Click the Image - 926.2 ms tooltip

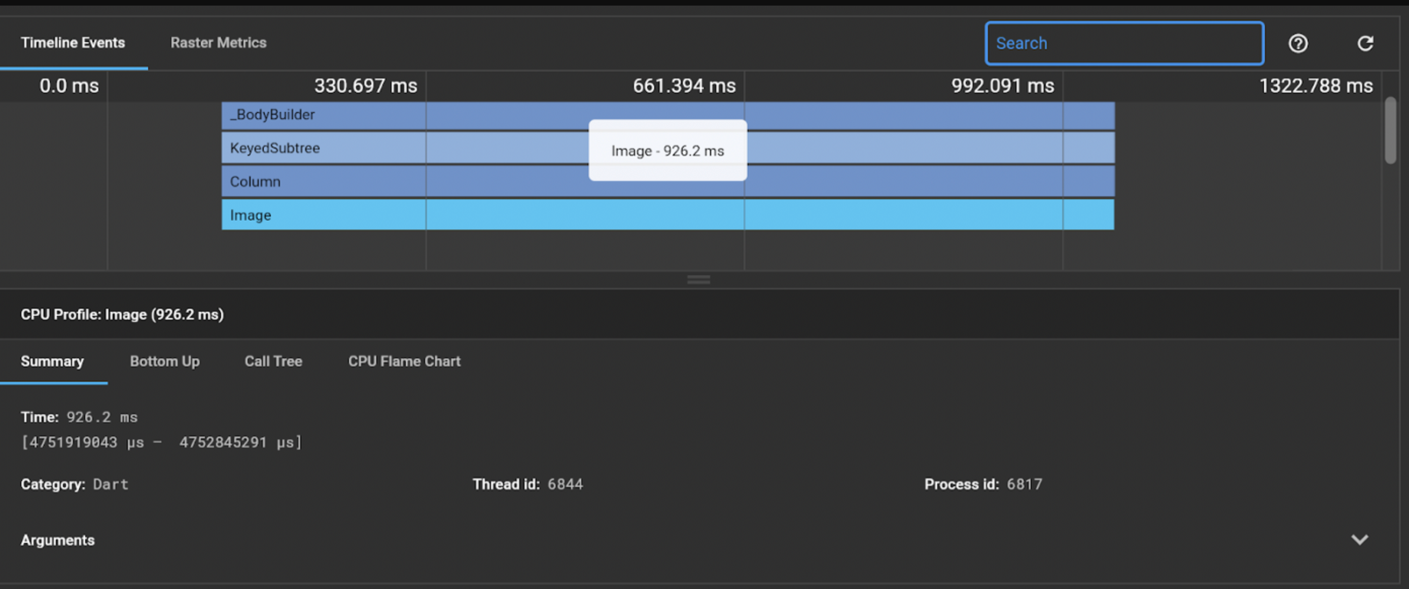(x=667, y=151)
